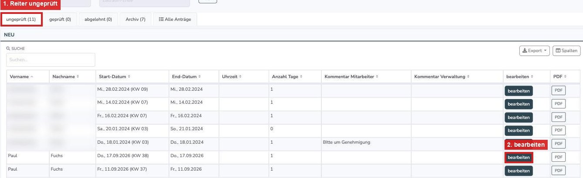Sort by Vorname column
Viewport: 583px width, 178px height.
click(x=27, y=76)
